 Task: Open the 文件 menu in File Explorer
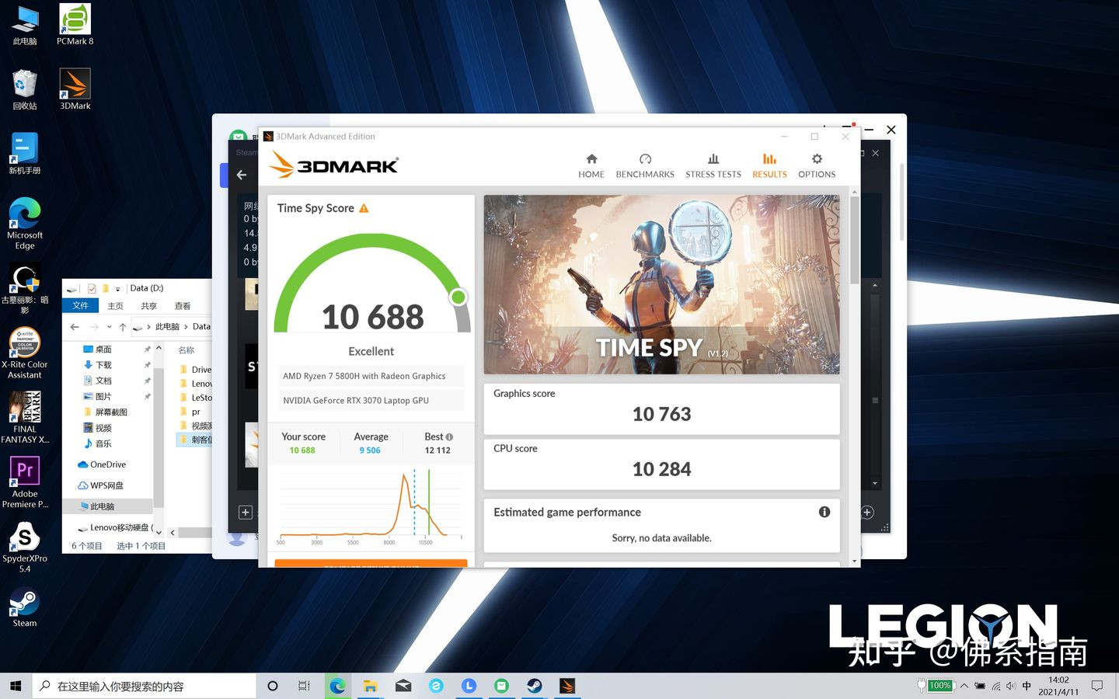81,306
